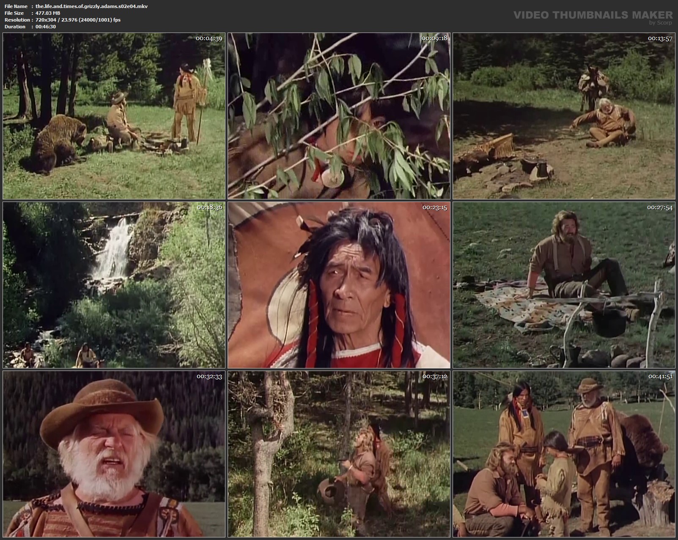The image size is (678, 540).
Task: Click the 00:27:54 timestamp
Action: pos(659,207)
